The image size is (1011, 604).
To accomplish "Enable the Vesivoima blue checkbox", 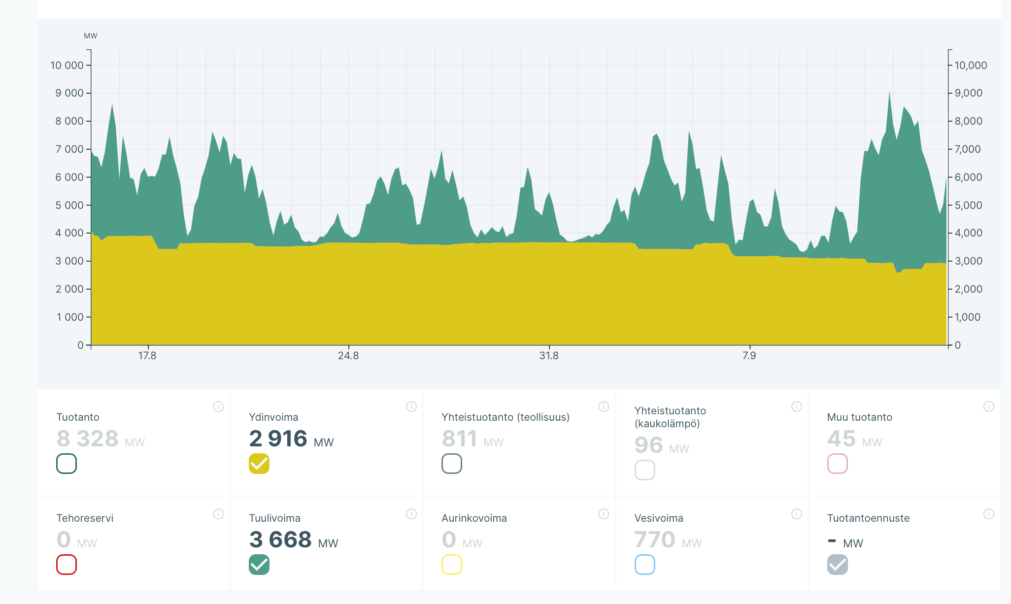I will tap(645, 565).
